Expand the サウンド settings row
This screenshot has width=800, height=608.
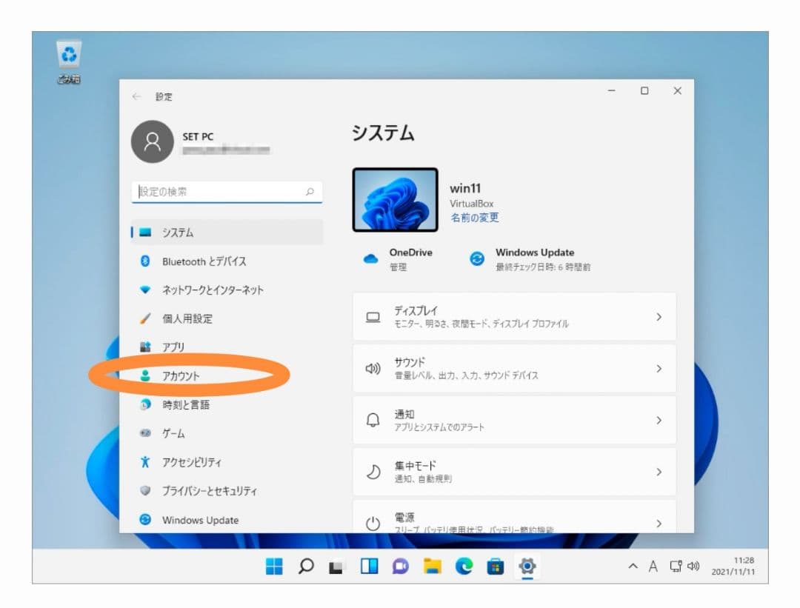(x=514, y=369)
